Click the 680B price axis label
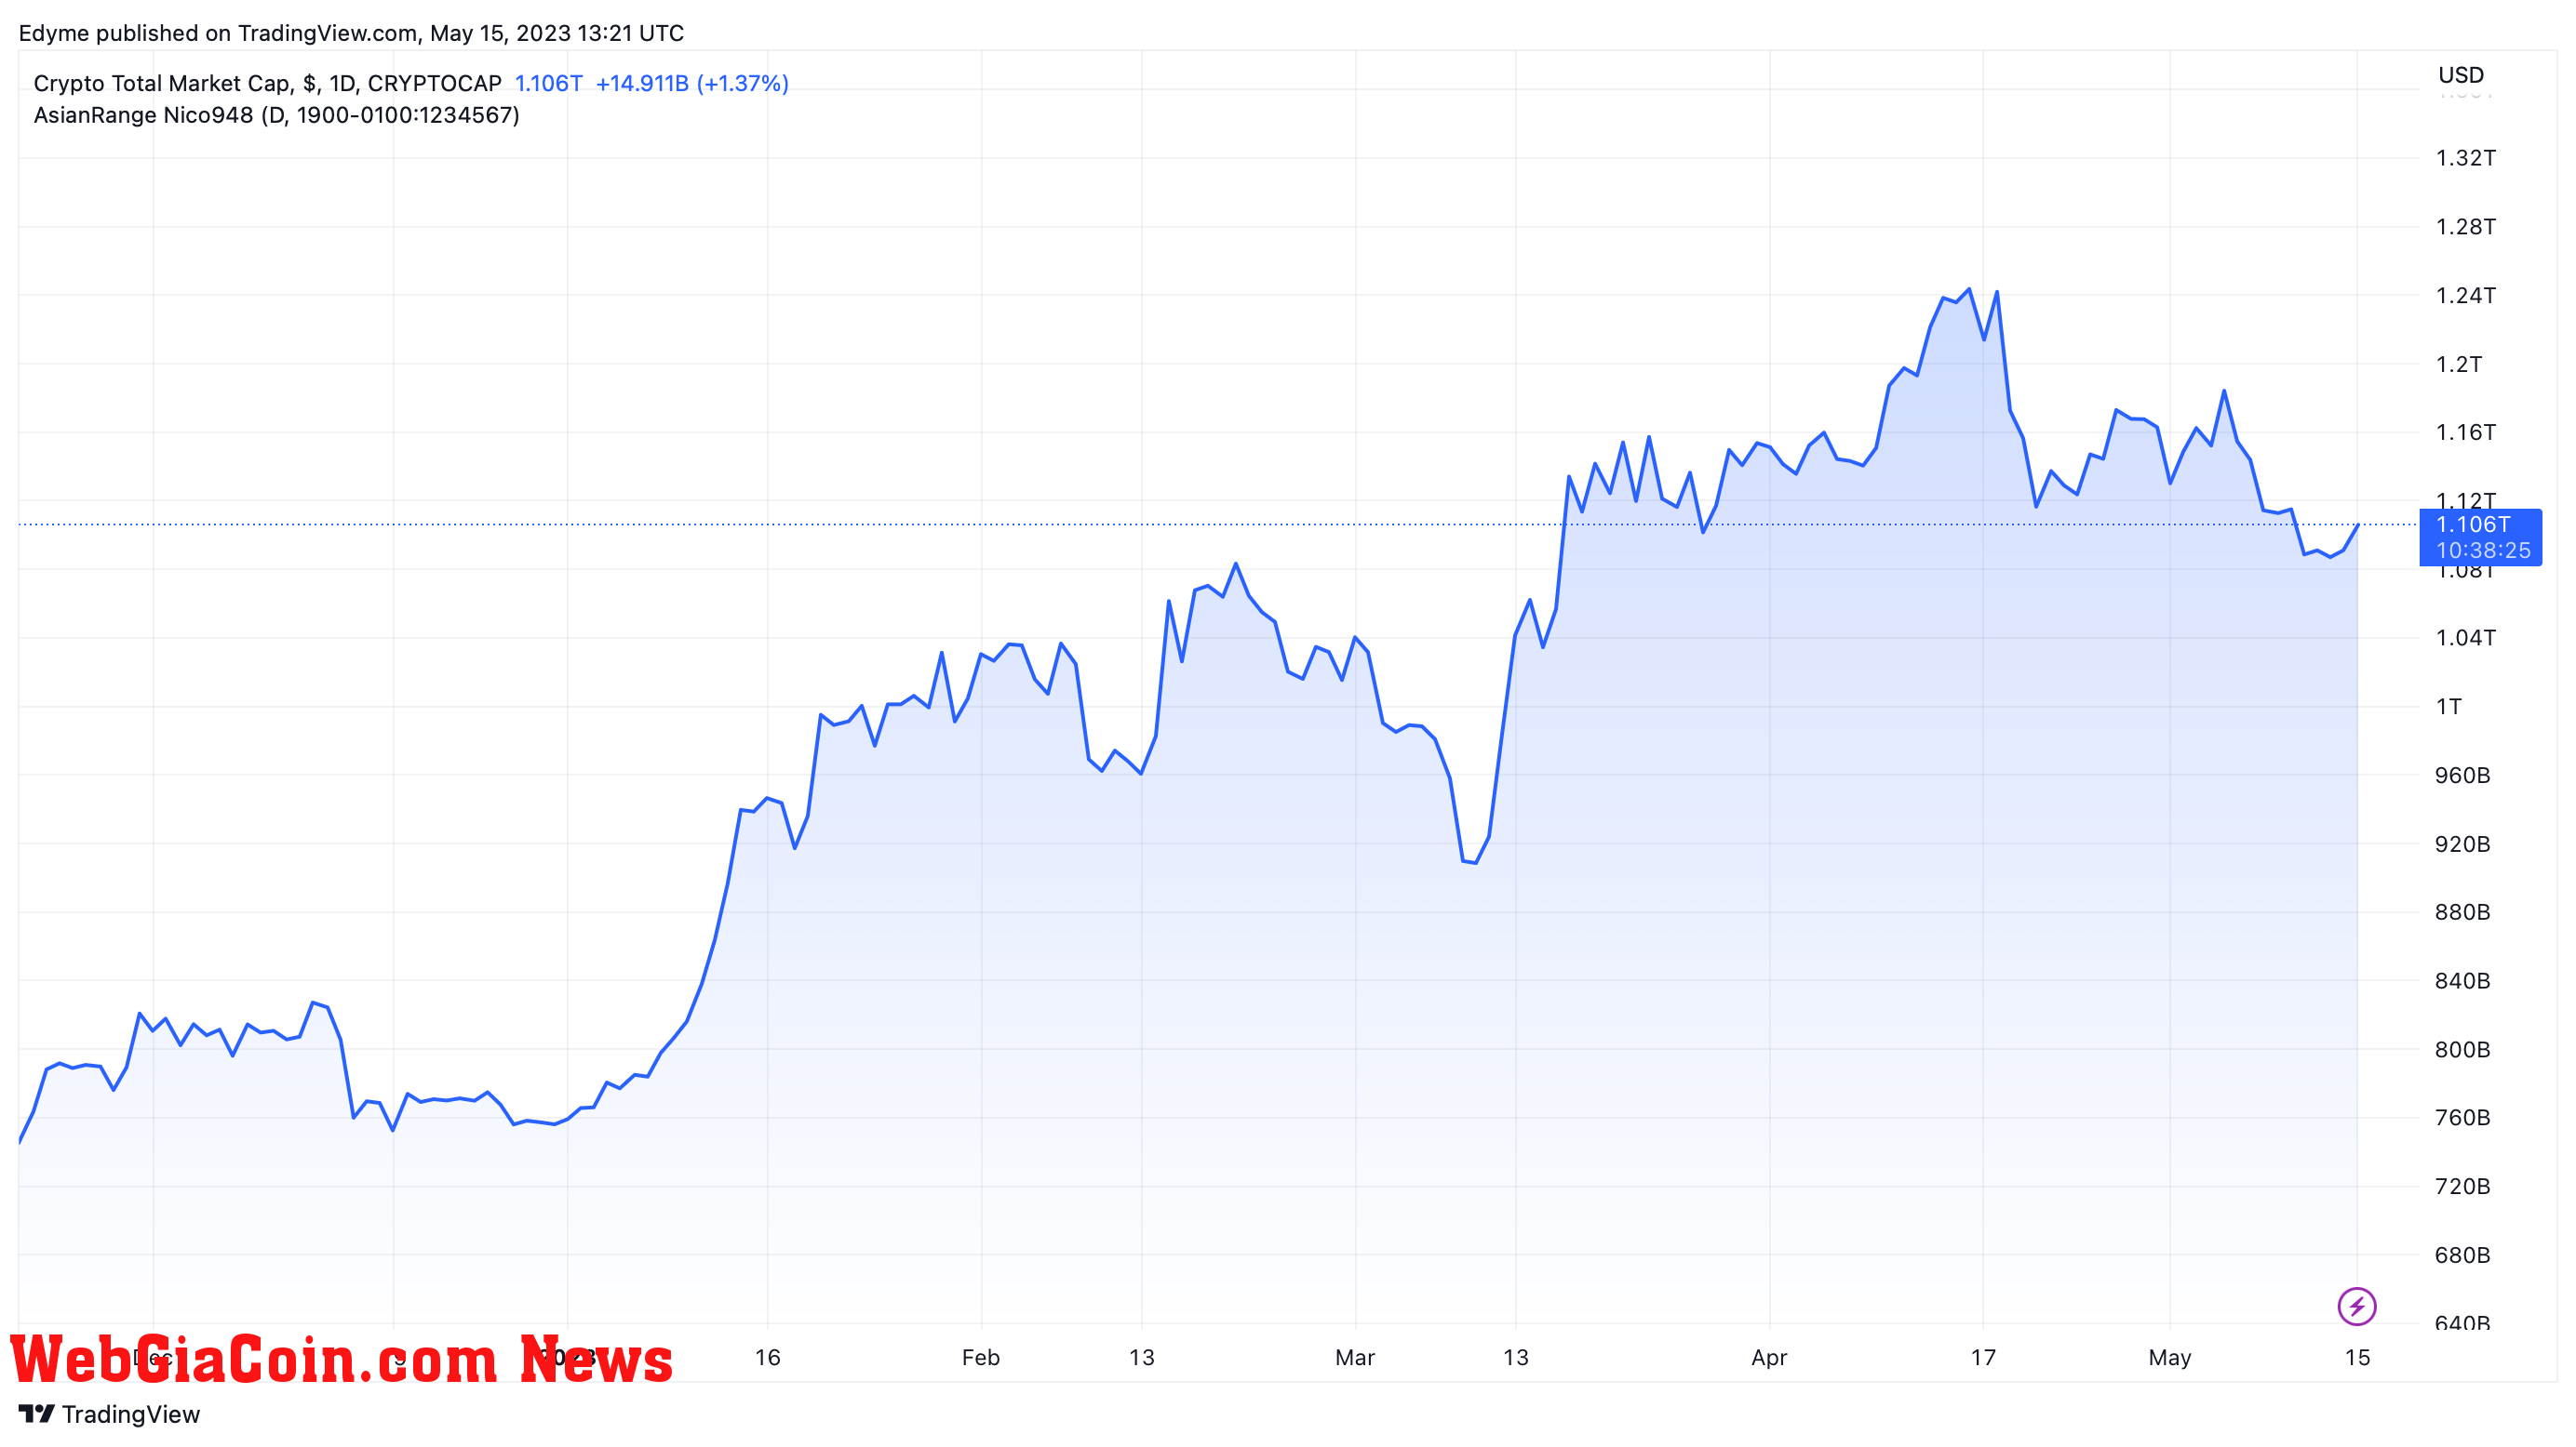This screenshot has width=2576, height=1447. (2462, 1255)
